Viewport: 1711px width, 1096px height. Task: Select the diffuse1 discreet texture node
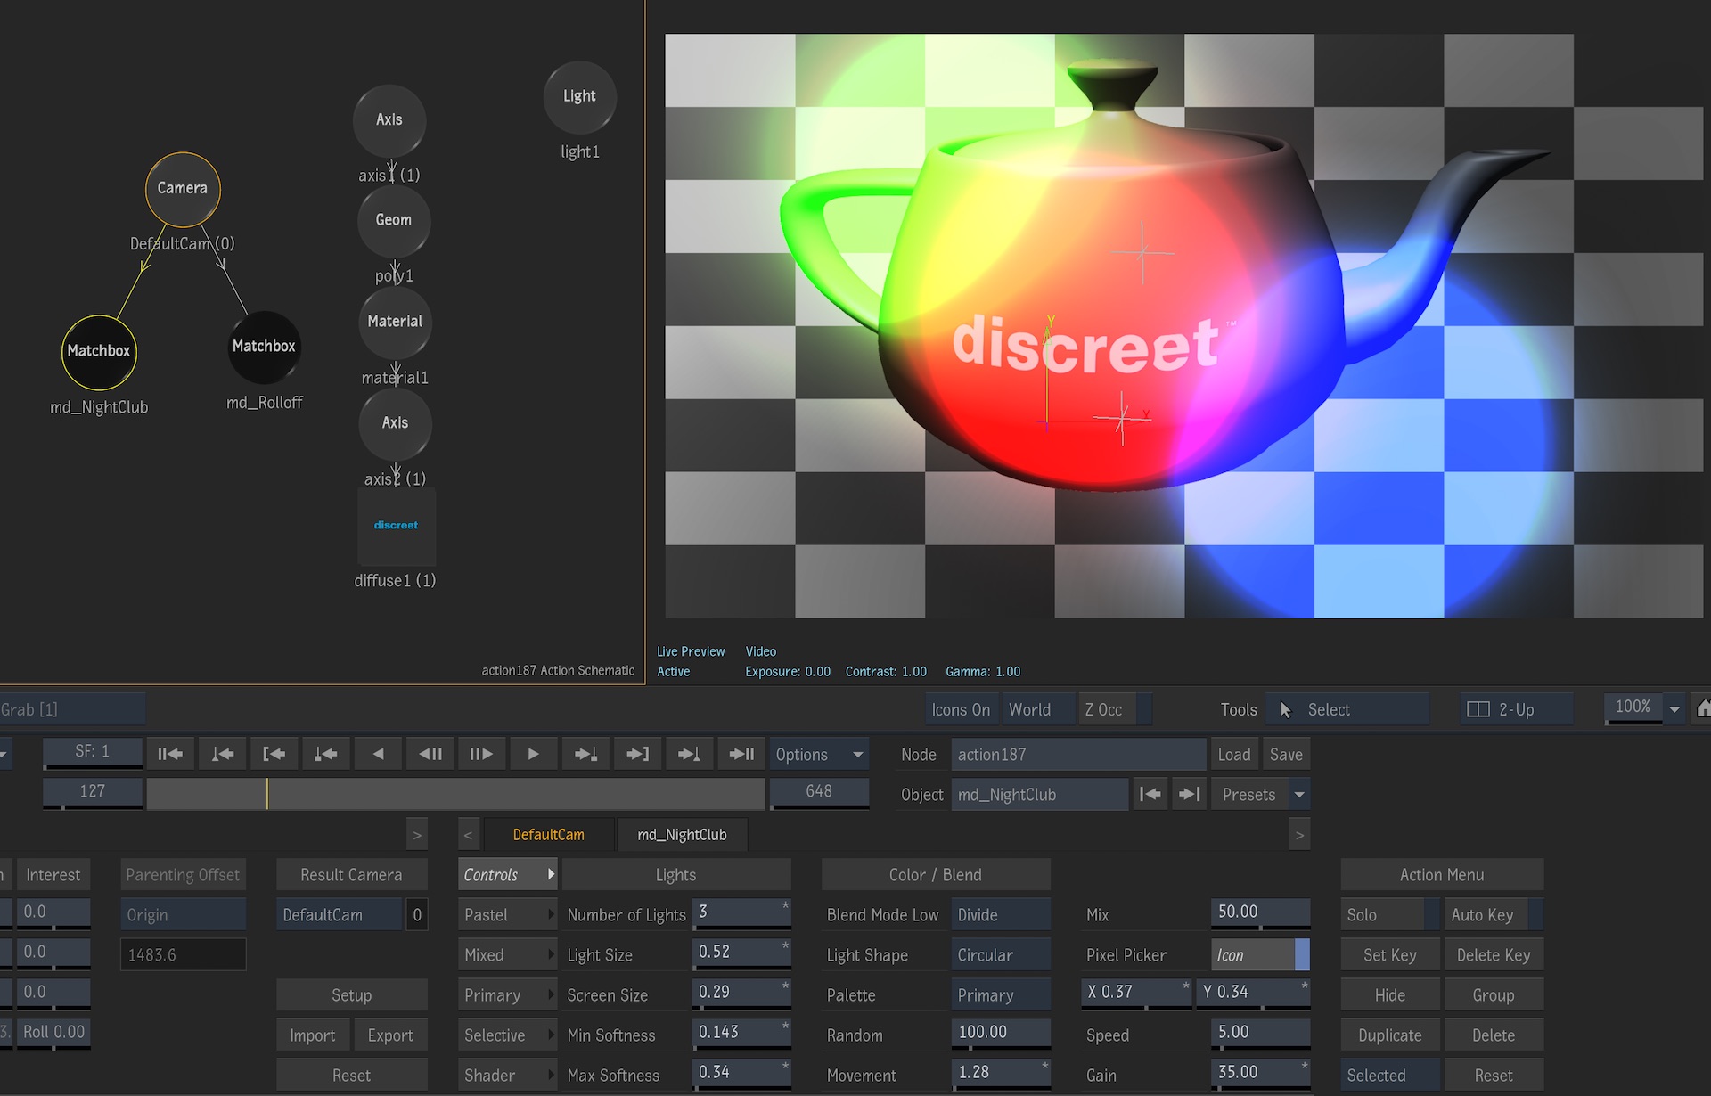point(396,526)
